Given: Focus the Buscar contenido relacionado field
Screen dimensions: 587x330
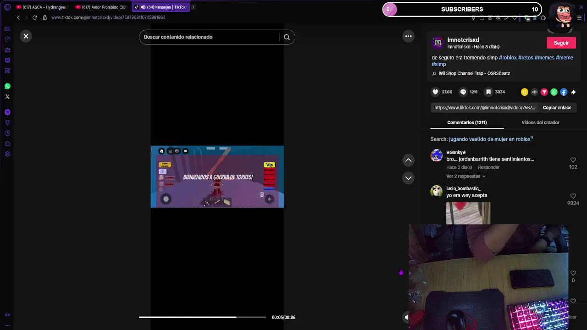Looking at the screenshot, I should 211,37.
